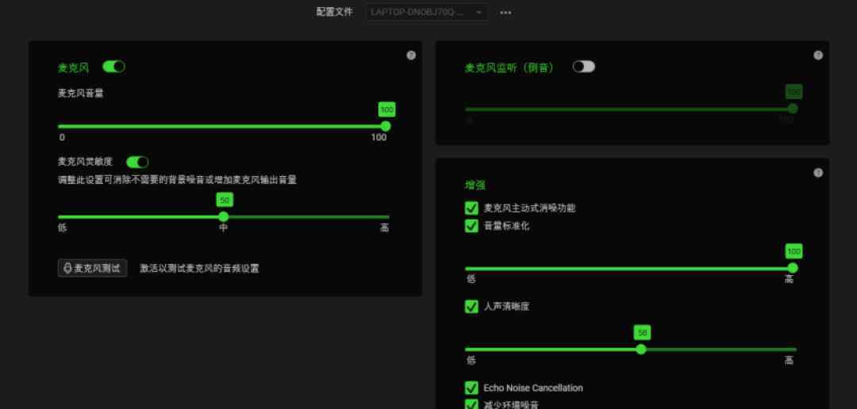Uncheck the 麦克风主动式消噪功能 checkbox
Screen dimensions: 857x409
[471, 208]
